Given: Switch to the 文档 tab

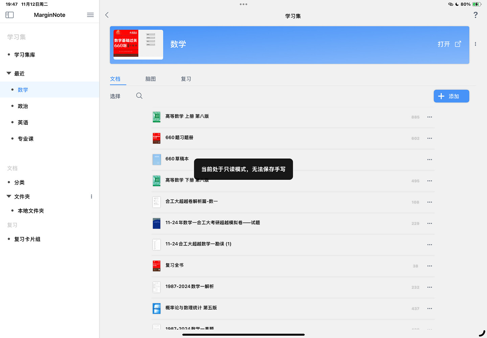Looking at the screenshot, I should 115,79.
